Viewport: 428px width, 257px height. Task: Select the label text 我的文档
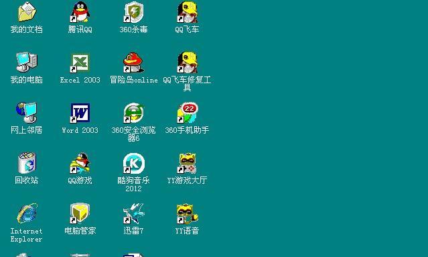(27, 30)
